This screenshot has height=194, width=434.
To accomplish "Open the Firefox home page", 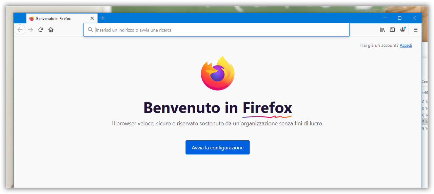I will coord(51,30).
